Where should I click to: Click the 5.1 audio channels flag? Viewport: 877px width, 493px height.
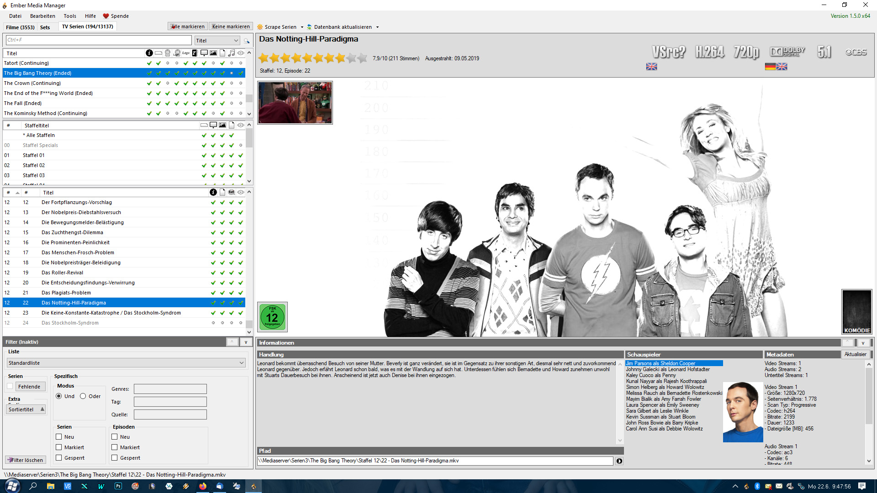pyautogui.click(x=824, y=52)
